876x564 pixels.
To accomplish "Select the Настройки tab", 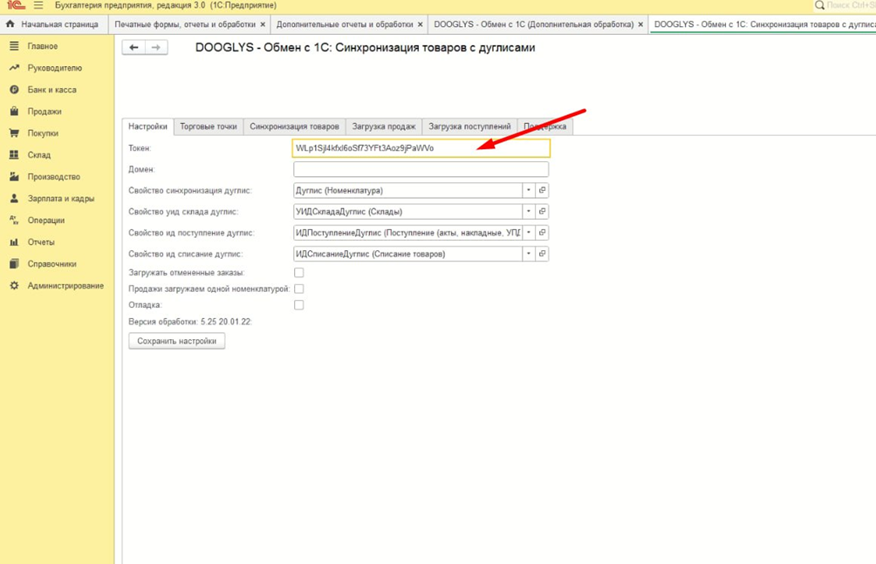I will 147,126.
